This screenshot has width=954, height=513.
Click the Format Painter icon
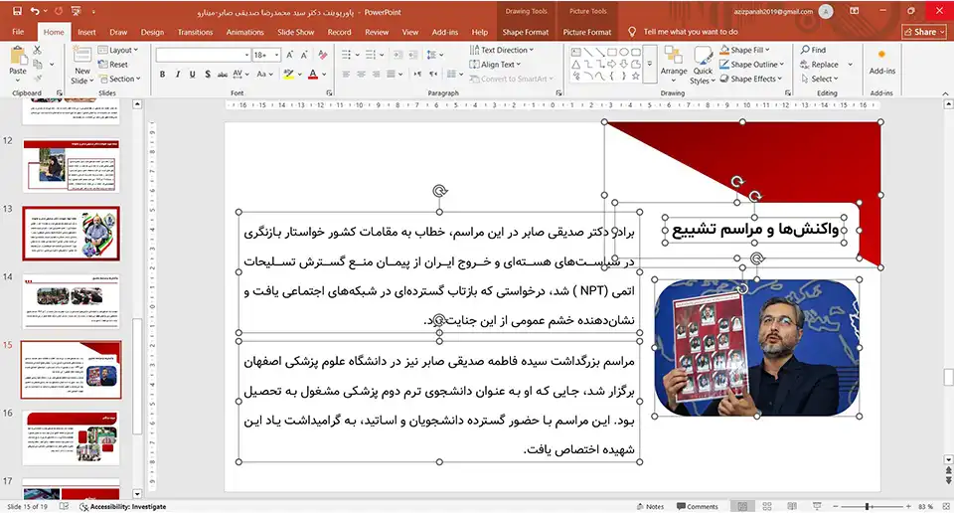[x=38, y=78]
